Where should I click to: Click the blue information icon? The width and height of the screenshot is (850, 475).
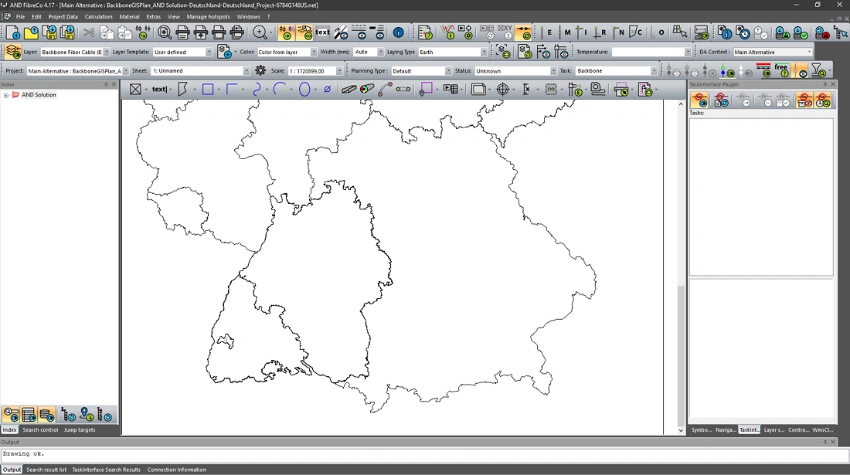coord(399,32)
